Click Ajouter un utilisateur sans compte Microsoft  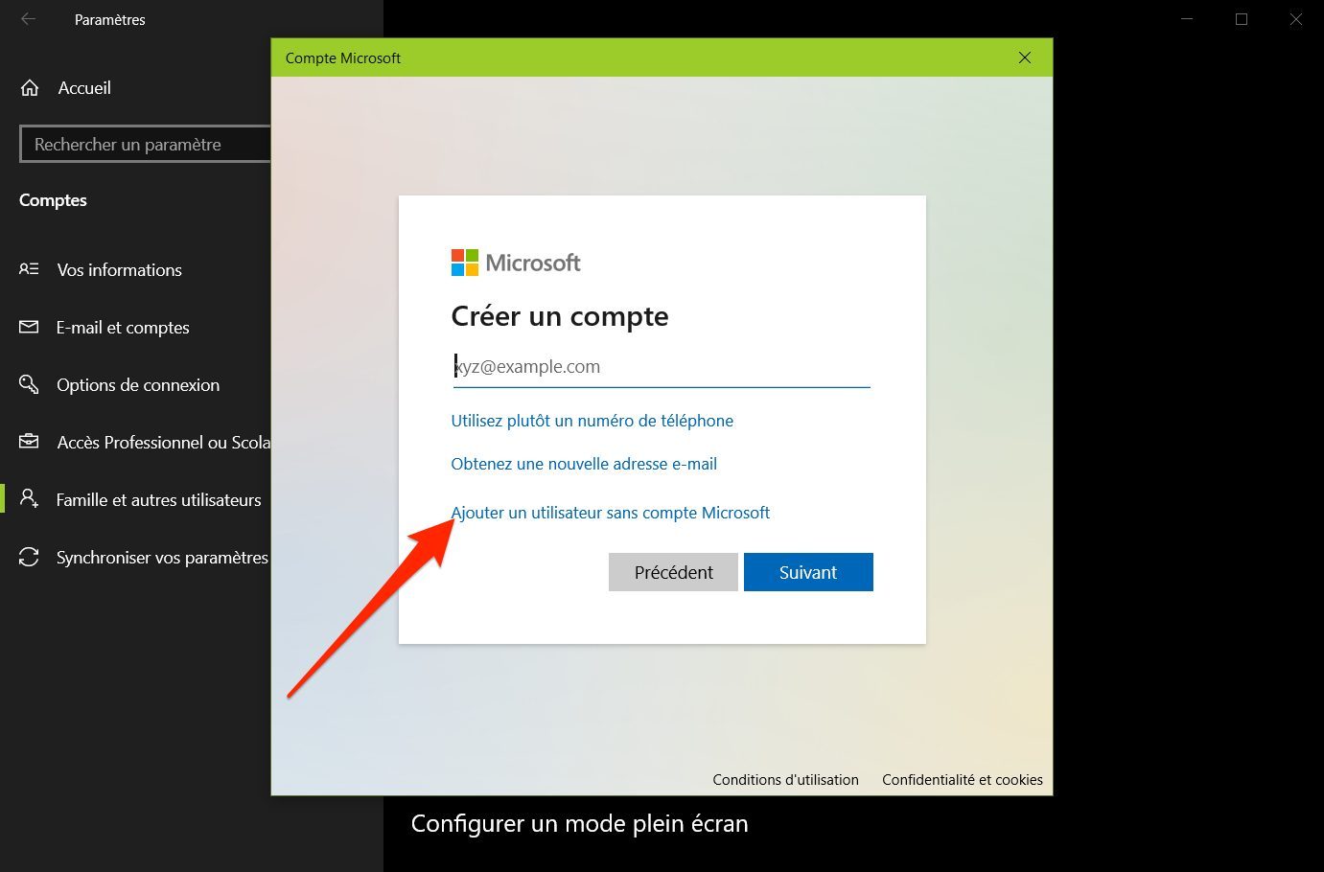pyautogui.click(x=611, y=513)
